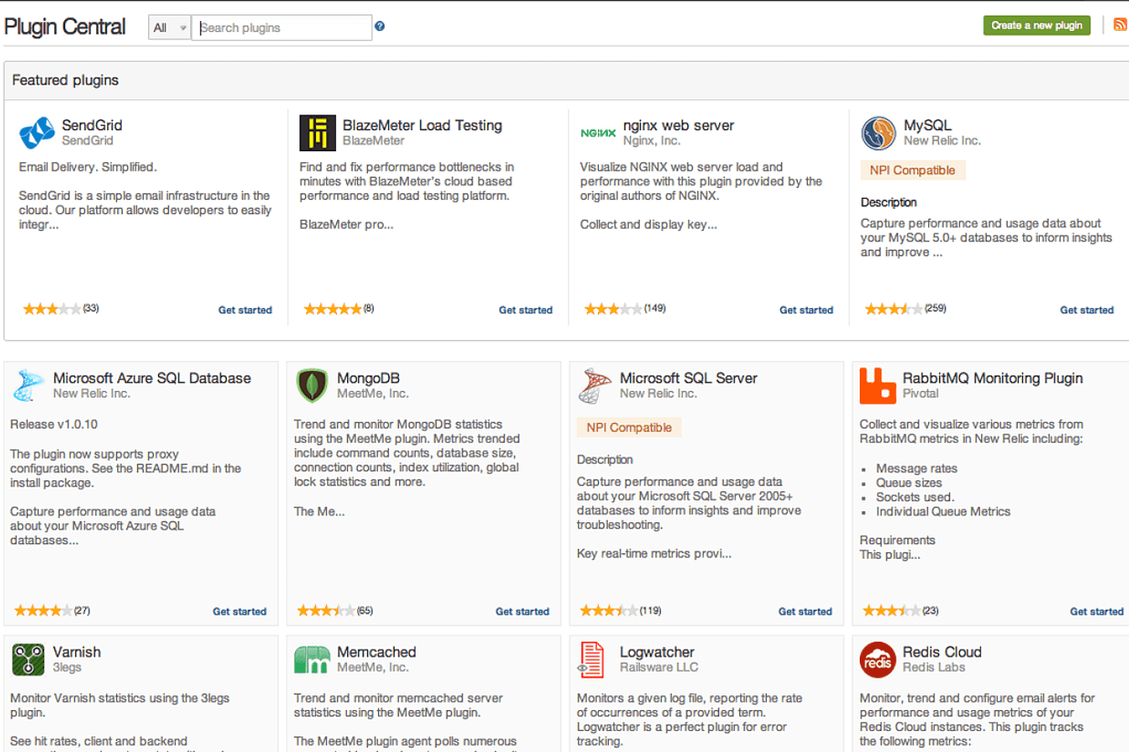Click Get started under Microsoft SQL Server

(x=805, y=612)
